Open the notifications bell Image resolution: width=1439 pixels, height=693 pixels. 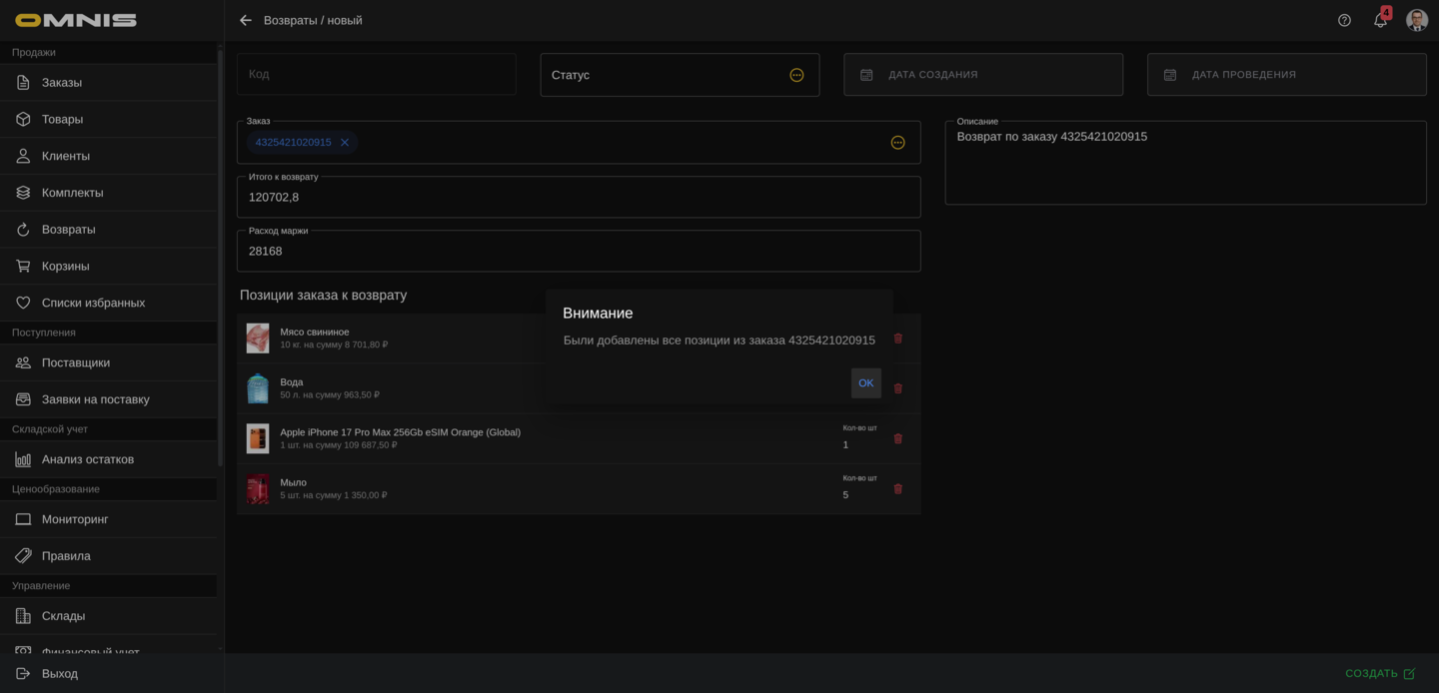tap(1380, 20)
